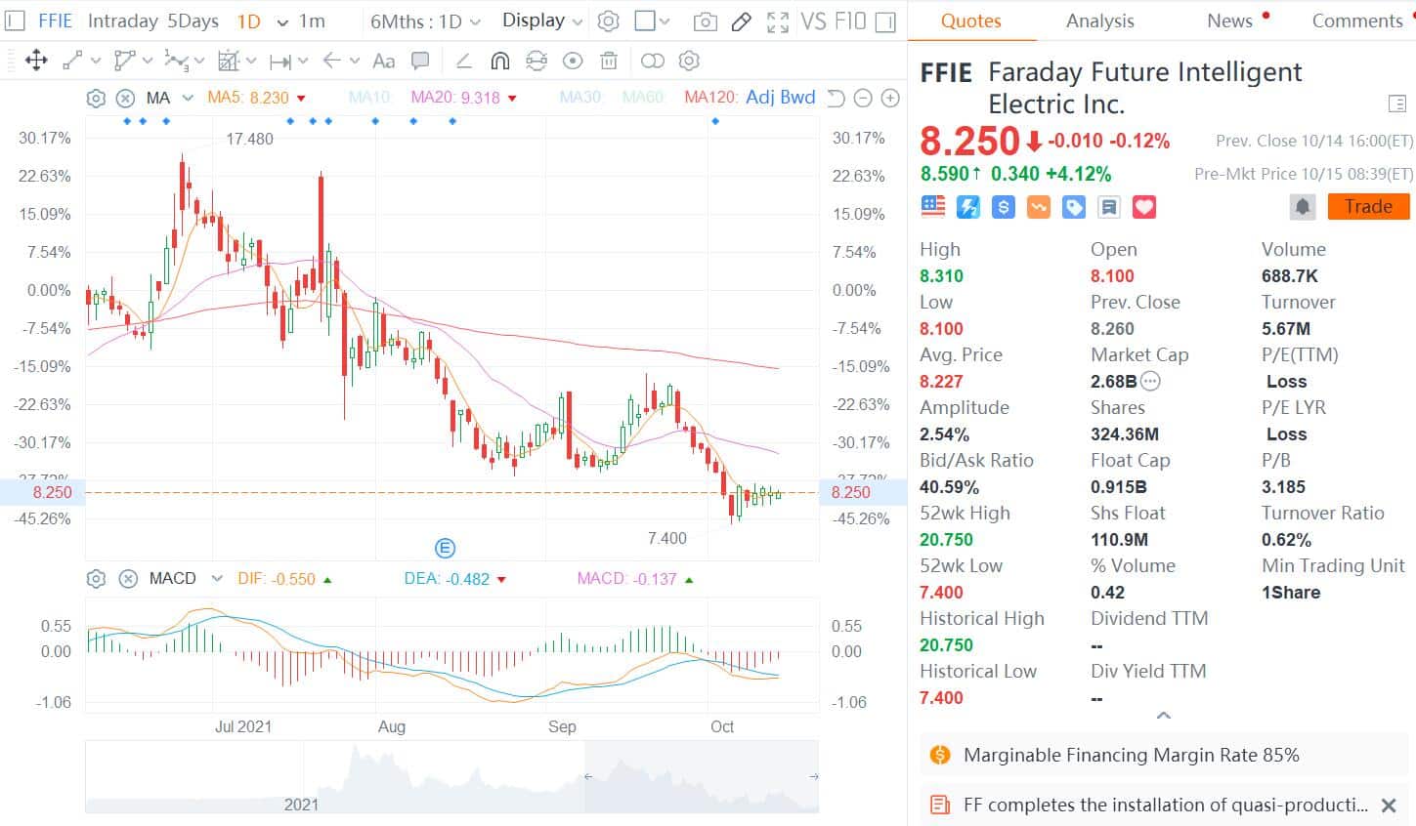Add FFIE to favorites with heart icon
The height and width of the screenshot is (826, 1416).
[1144, 207]
